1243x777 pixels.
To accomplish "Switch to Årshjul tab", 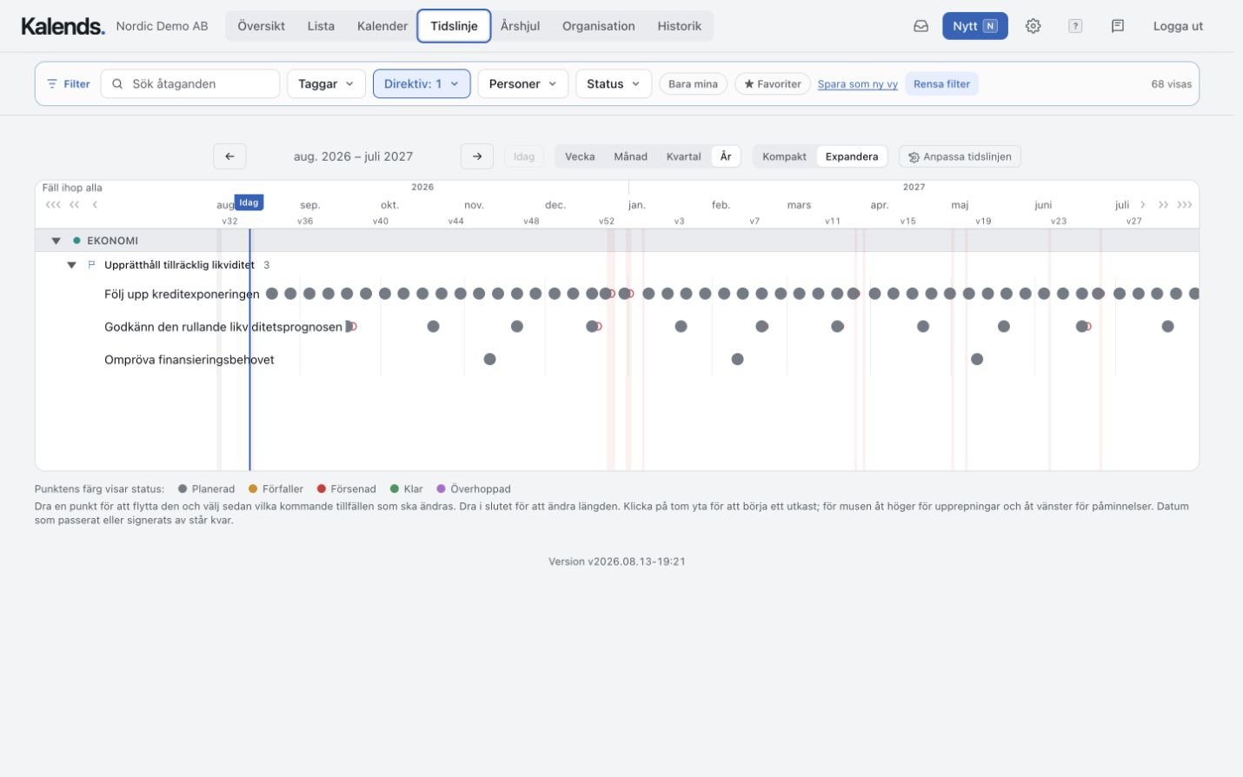I will click(520, 26).
